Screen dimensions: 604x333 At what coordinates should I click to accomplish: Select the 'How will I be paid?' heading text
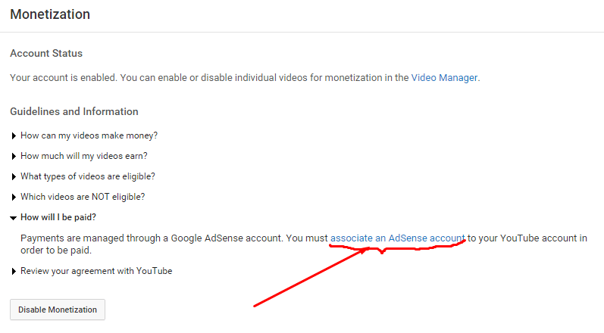[x=58, y=217]
